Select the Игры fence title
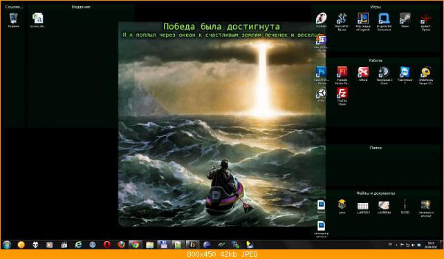This screenshot has width=444, height=259. tap(376, 7)
